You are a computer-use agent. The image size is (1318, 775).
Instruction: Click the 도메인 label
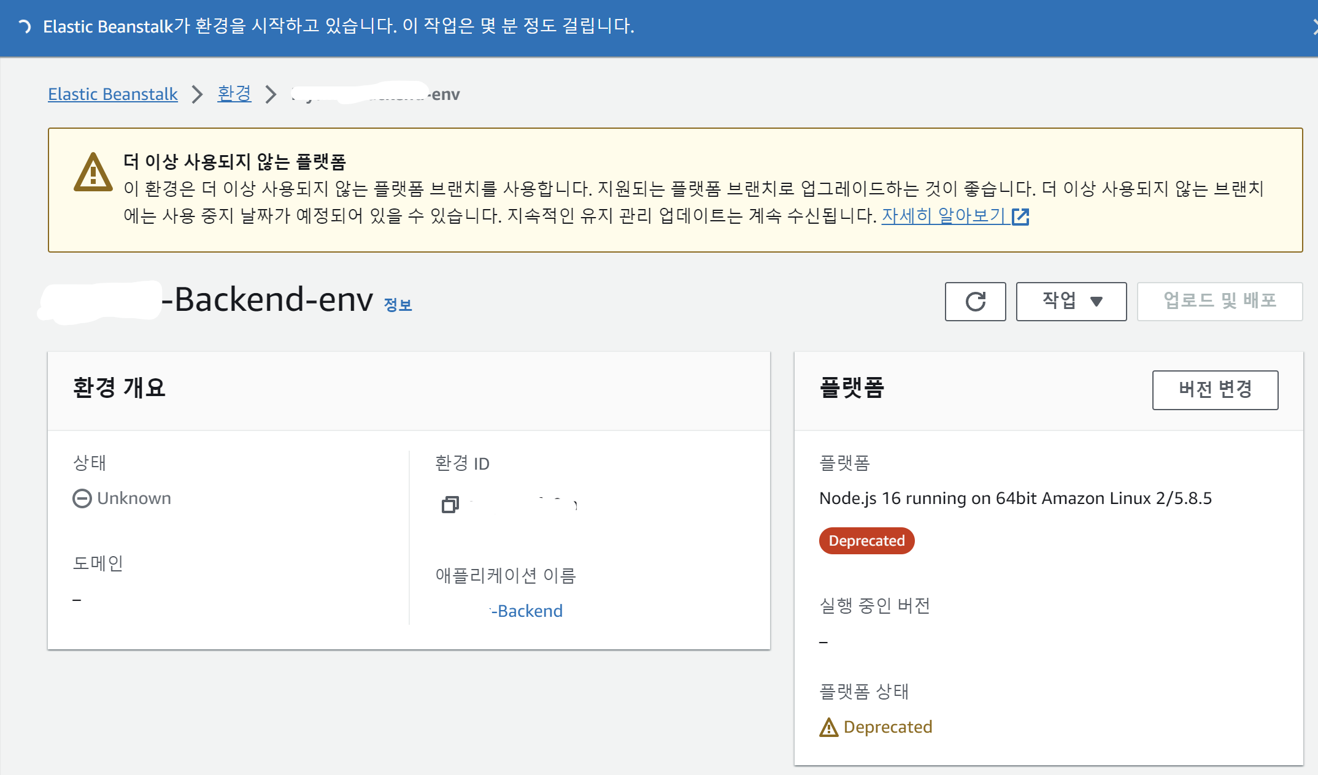pos(98,563)
